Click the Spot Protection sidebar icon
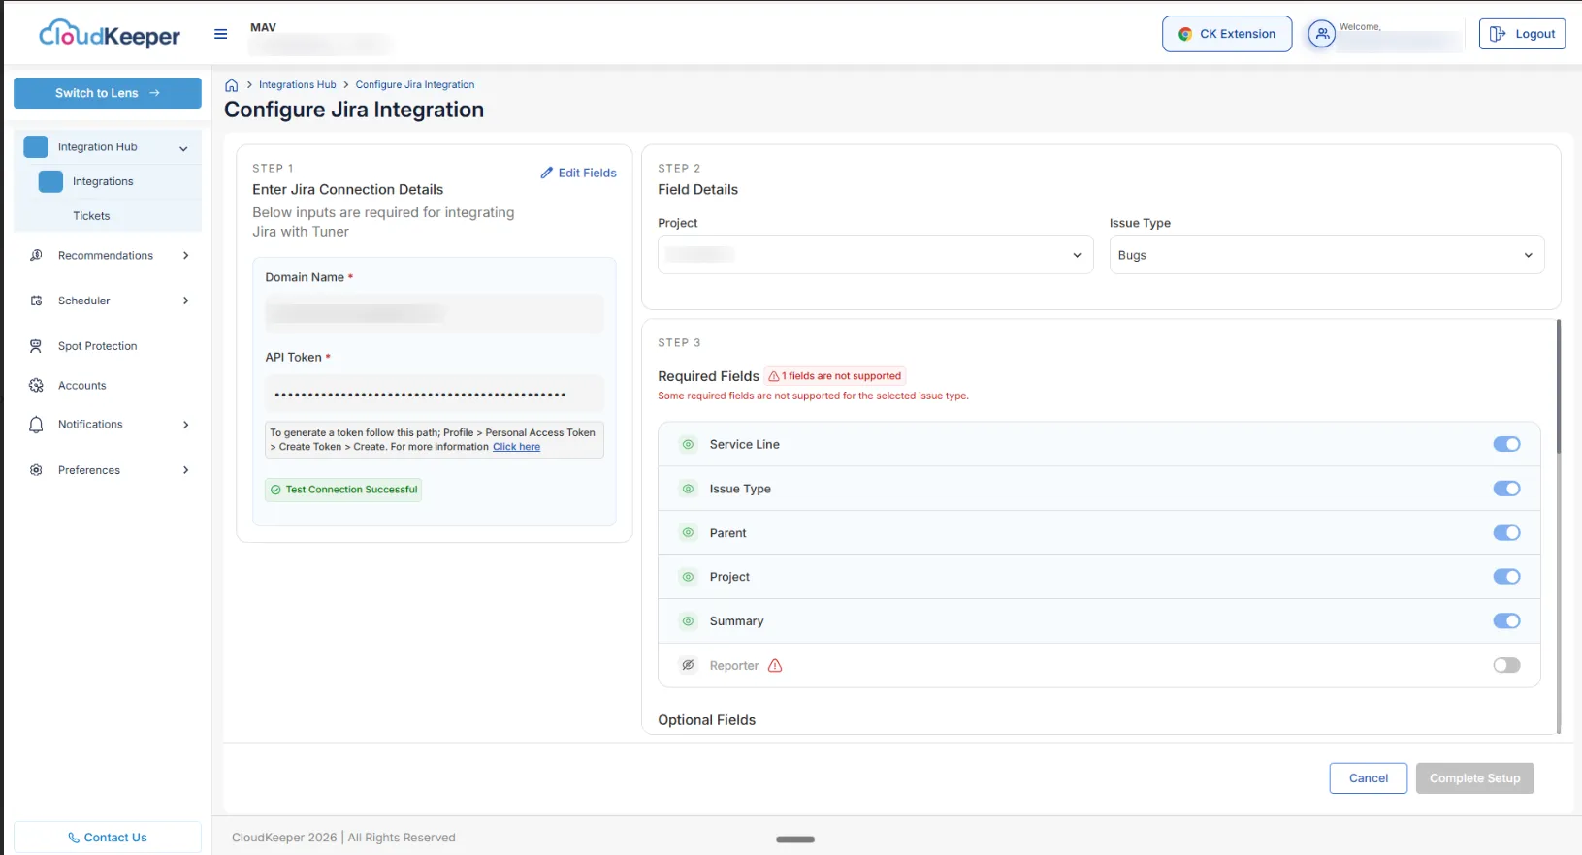1582x855 pixels. tap(36, 346)
